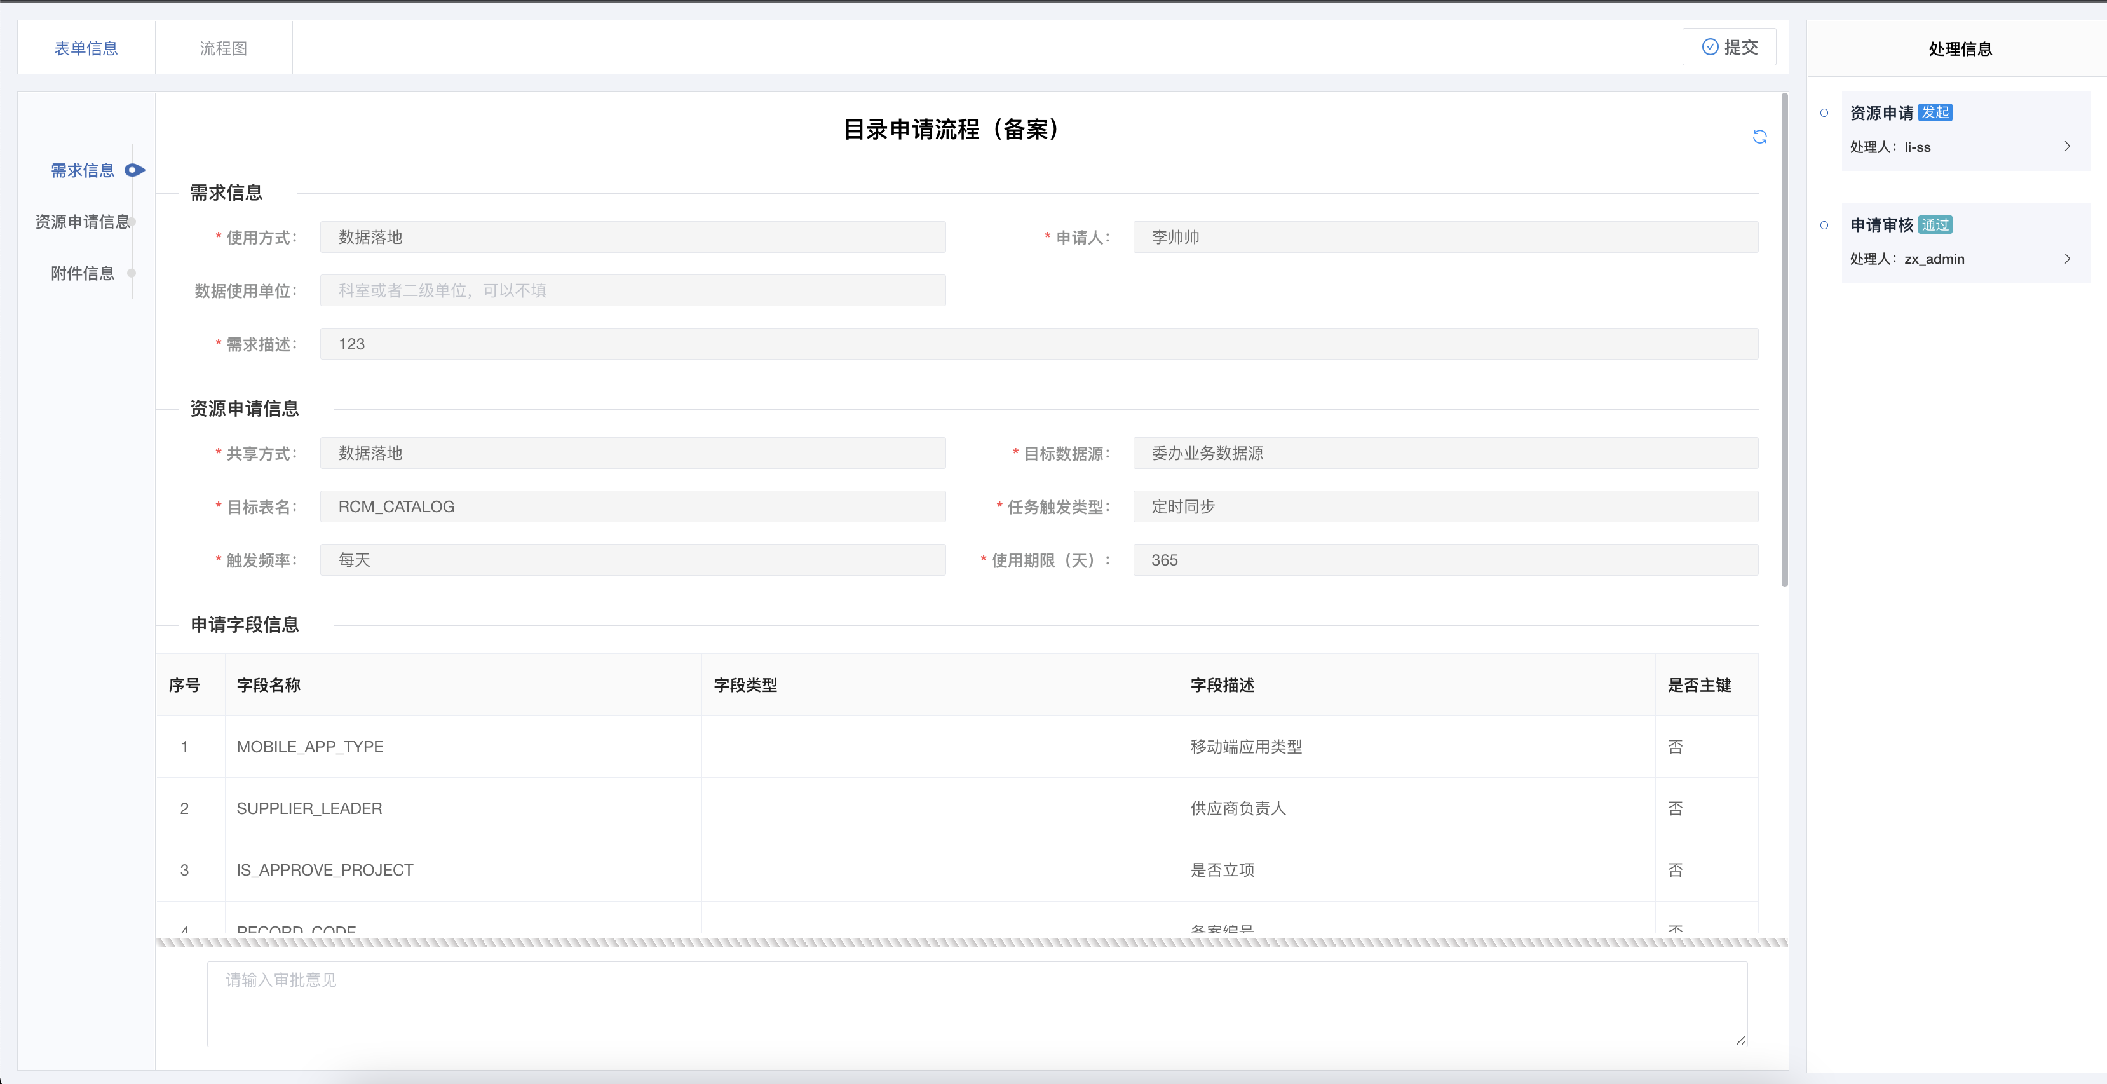
Task: Open the 目标数据源 field showing 委办业务数据源
Action: click(x=1446, y=452)
